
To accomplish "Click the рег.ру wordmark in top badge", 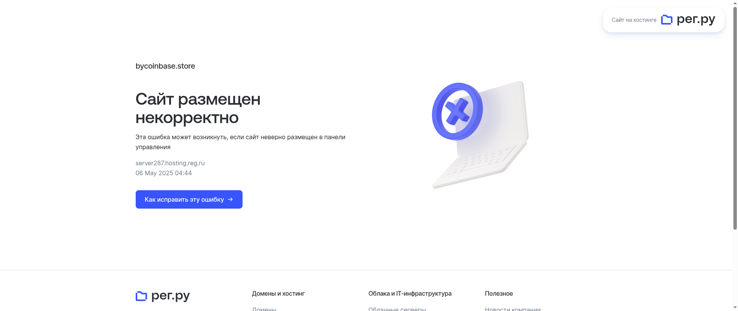I will [696, 19].
